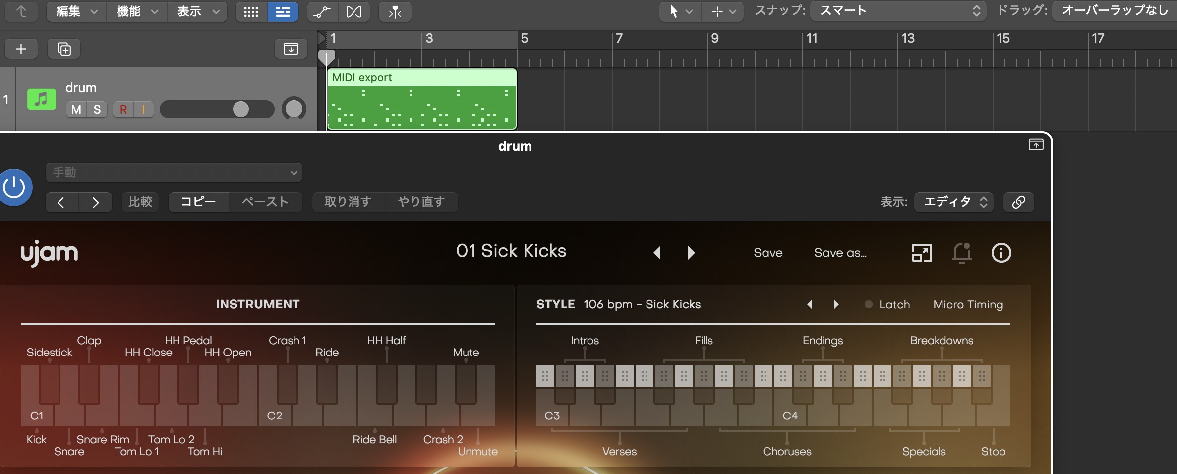The width and height of the screenshot is (1177, 474).
Task: Click the plugin link chain icon
Action: 1019,202
